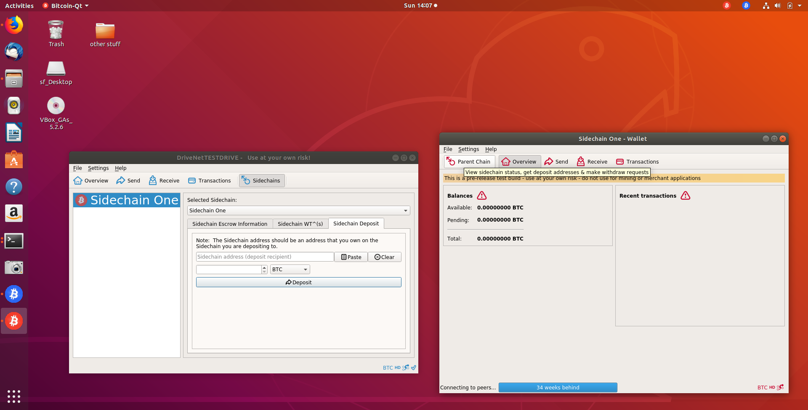The height and width of the screenshot is (410, 808).
Task: Open DriveNet Receive toolbar page
Action: coord(164,180)
